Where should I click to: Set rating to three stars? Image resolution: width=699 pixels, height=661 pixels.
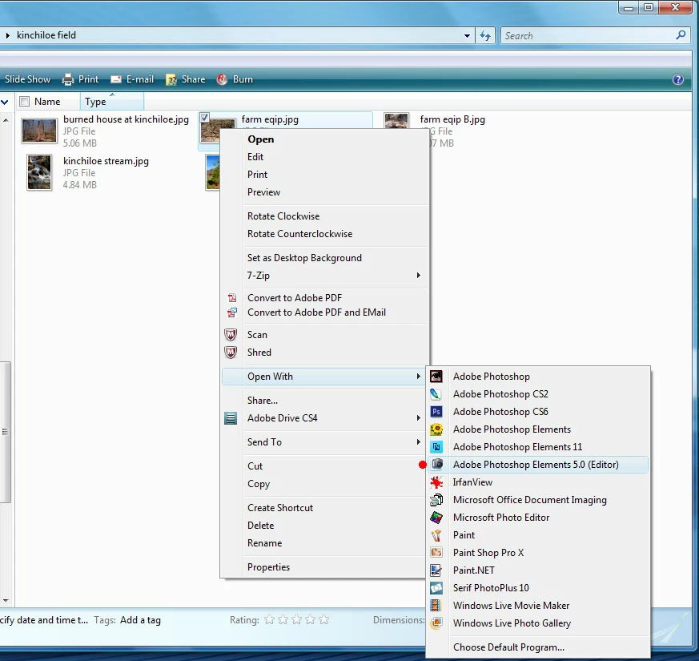pos(297,619)
